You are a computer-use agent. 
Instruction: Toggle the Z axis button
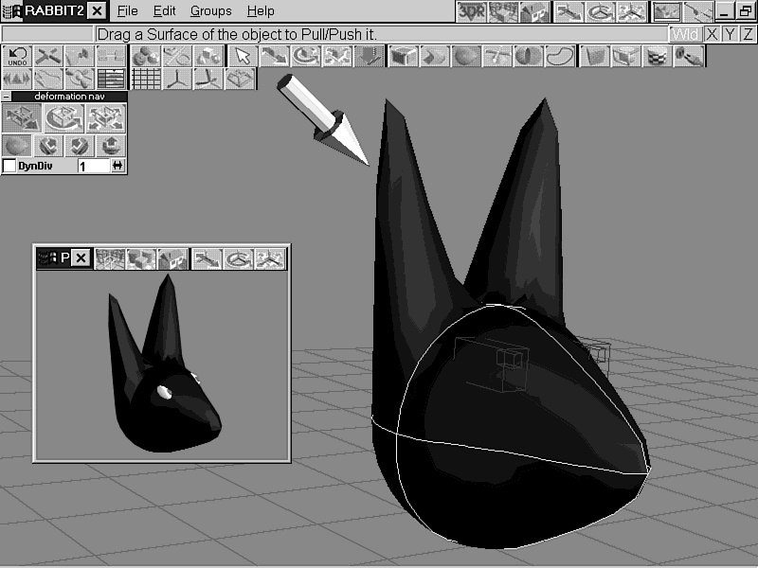(748, 34)
